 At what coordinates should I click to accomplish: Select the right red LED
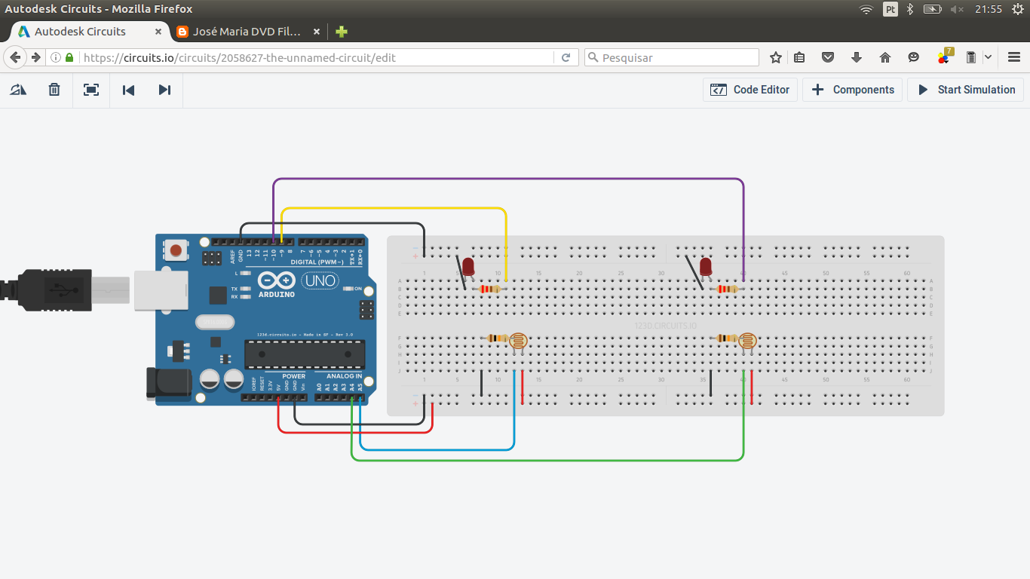(x=707, y=266)
